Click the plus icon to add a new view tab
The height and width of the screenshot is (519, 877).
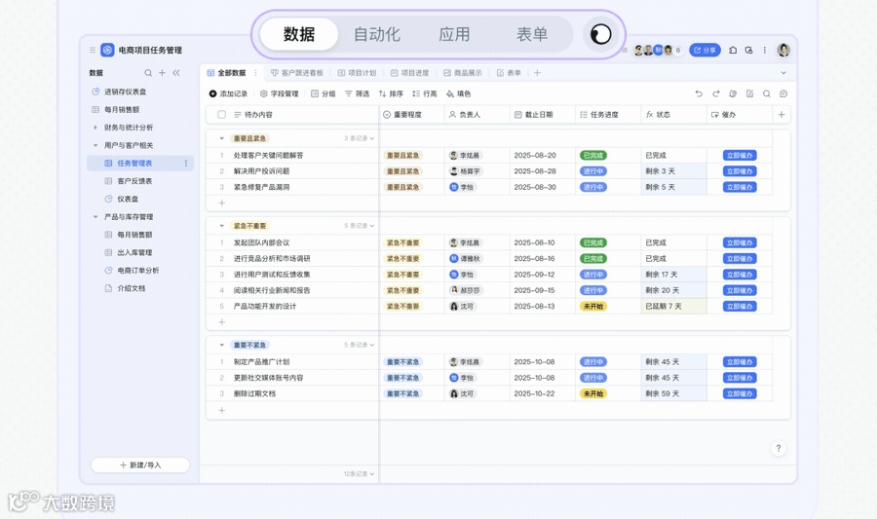point(537,73)
